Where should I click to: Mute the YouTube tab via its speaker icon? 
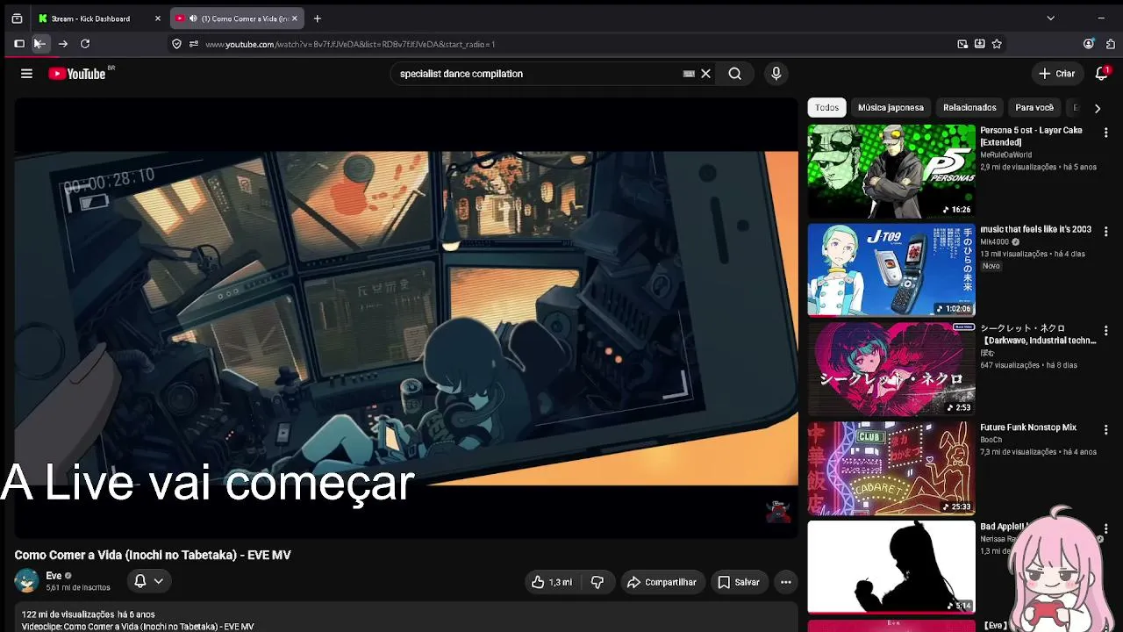pos(192,18)
